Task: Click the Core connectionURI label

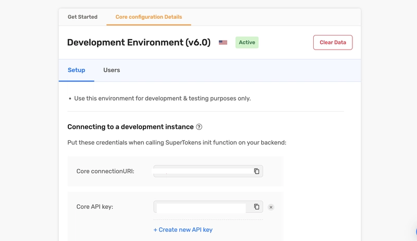Action: point(105,171)
